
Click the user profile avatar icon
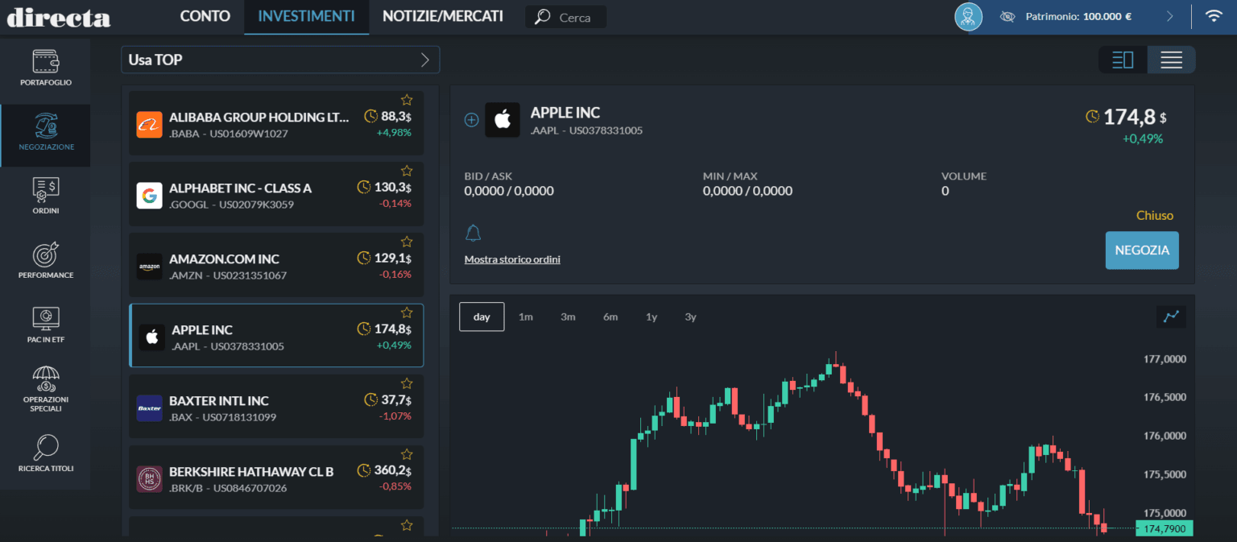[968, 16]
